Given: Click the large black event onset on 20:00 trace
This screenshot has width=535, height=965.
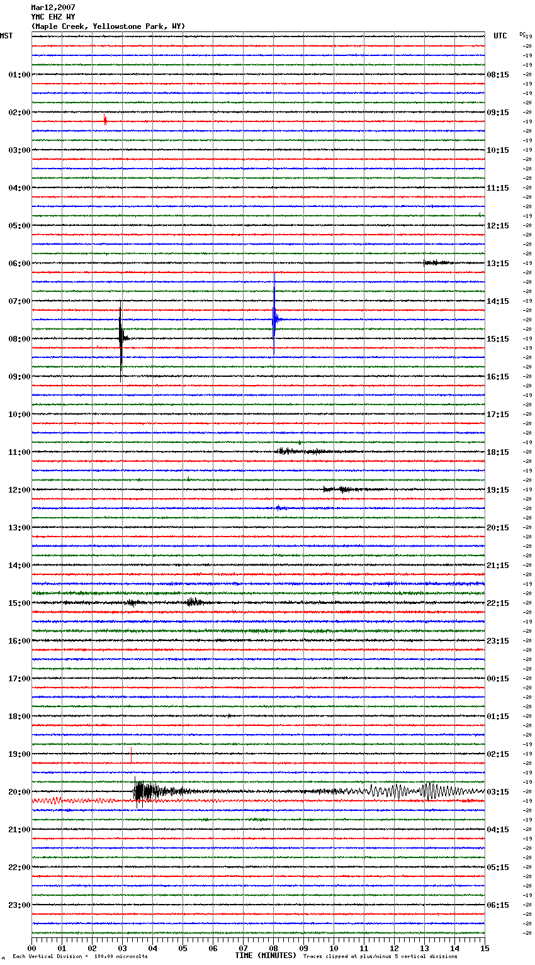Looking at the screenshot, I should tap(139, 791).
